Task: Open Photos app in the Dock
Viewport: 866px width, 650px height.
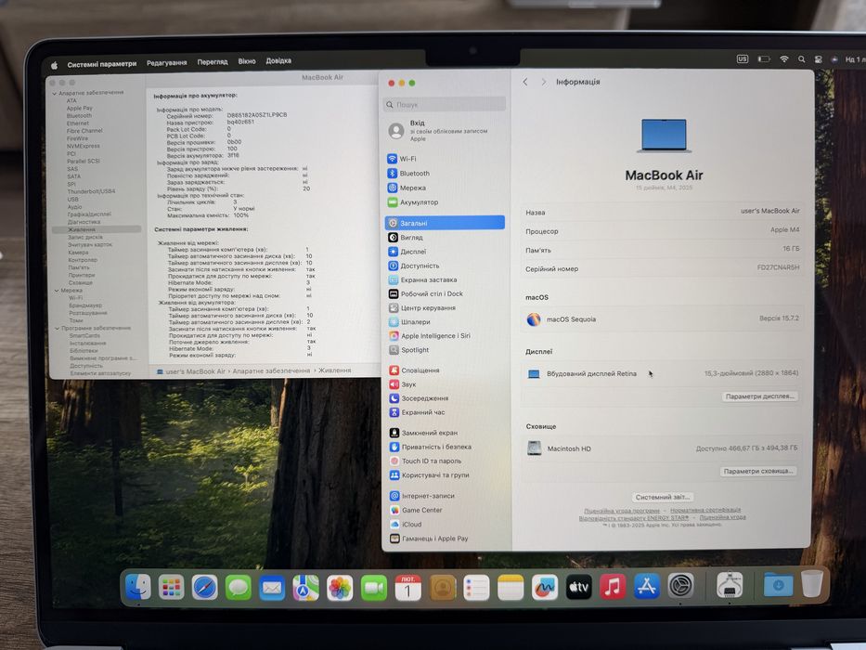Action: click(x=340, y=588)
